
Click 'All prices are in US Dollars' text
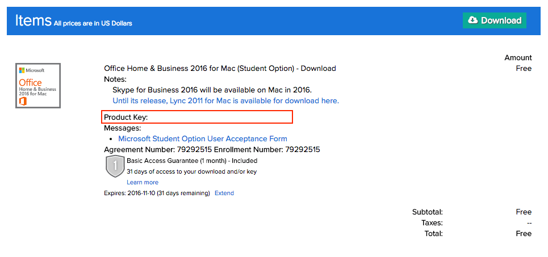coord(93,24)
